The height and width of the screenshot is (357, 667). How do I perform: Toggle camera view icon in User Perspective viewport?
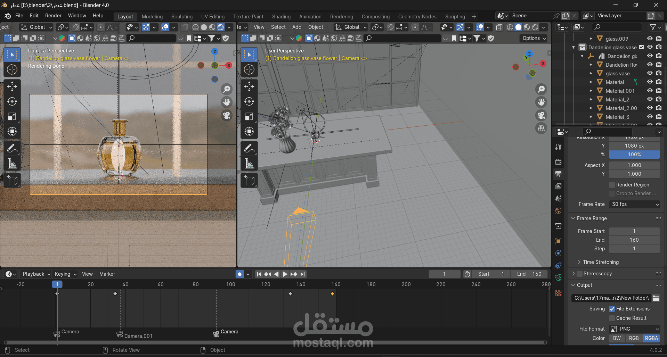[541, 115]
